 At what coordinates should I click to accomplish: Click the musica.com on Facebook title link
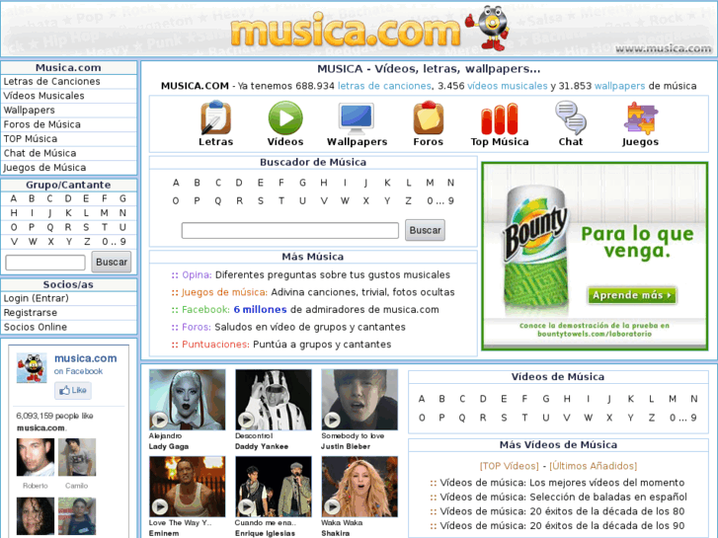click(x=86, y=358)
